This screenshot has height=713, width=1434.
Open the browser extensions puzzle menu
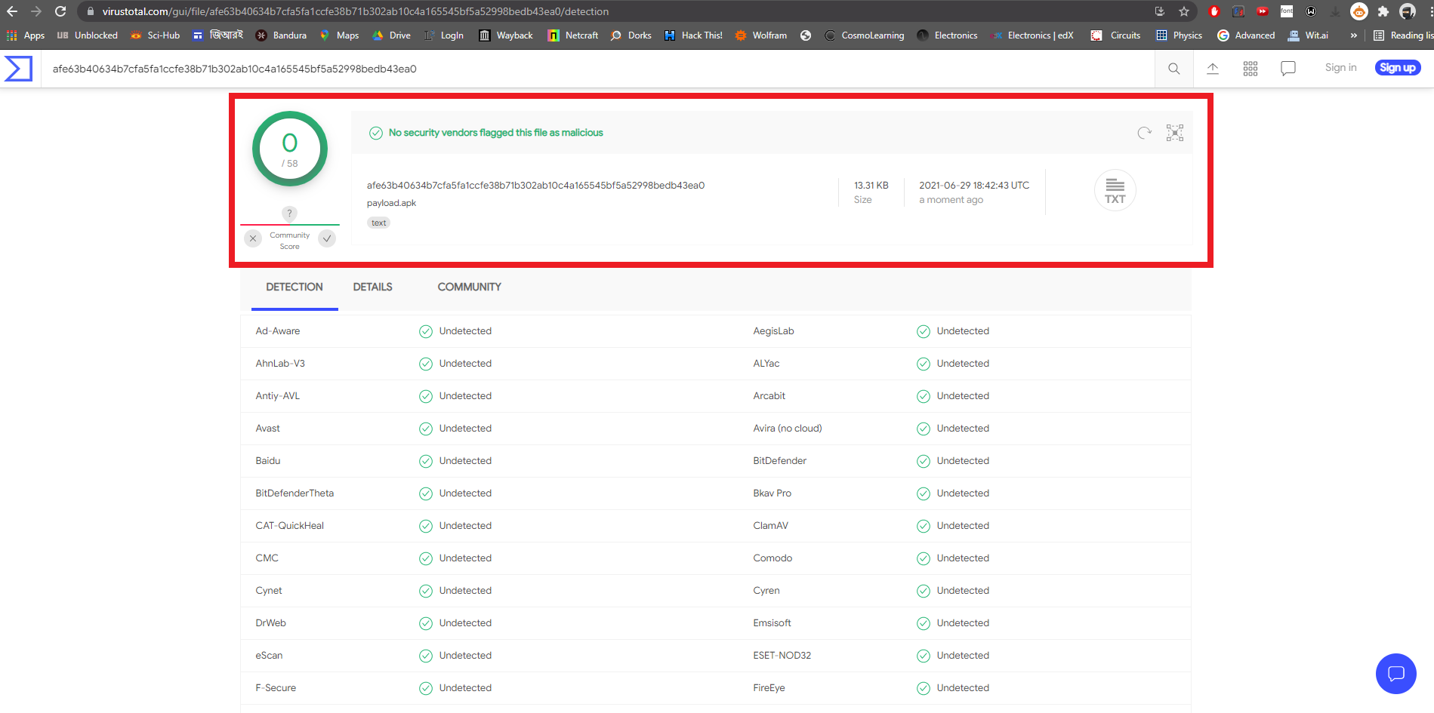(x=1383, y=11)
